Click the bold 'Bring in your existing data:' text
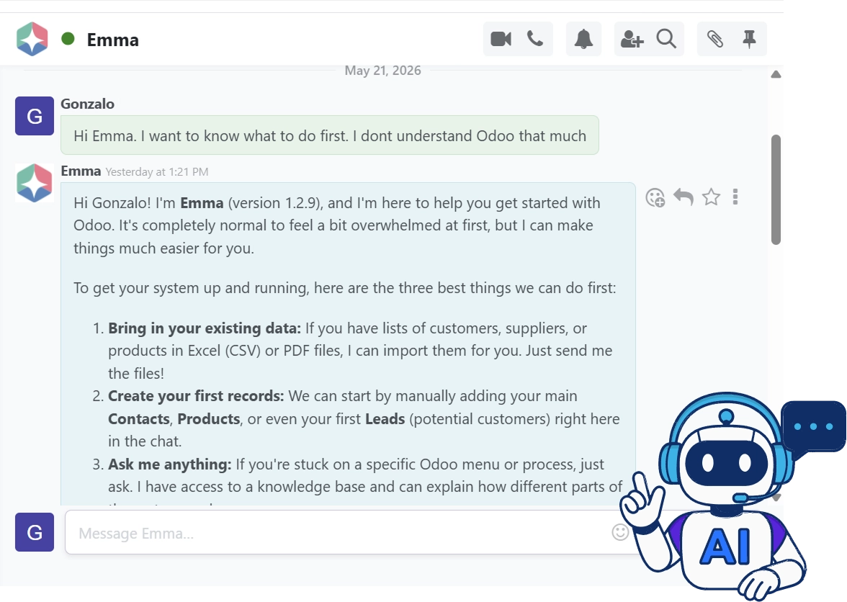The width and height of the screenshot is (847, 602). (205, 328)
